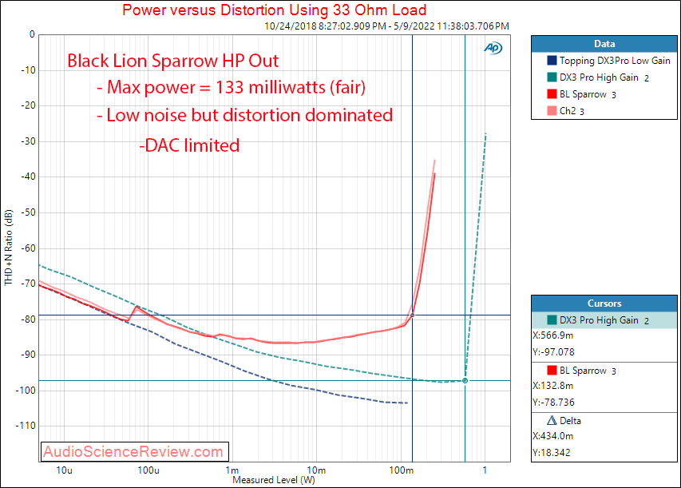Click the Black Lion Sparrow HP Out annotation
This screenshot has width=681, height=488.
pos(173,61)
